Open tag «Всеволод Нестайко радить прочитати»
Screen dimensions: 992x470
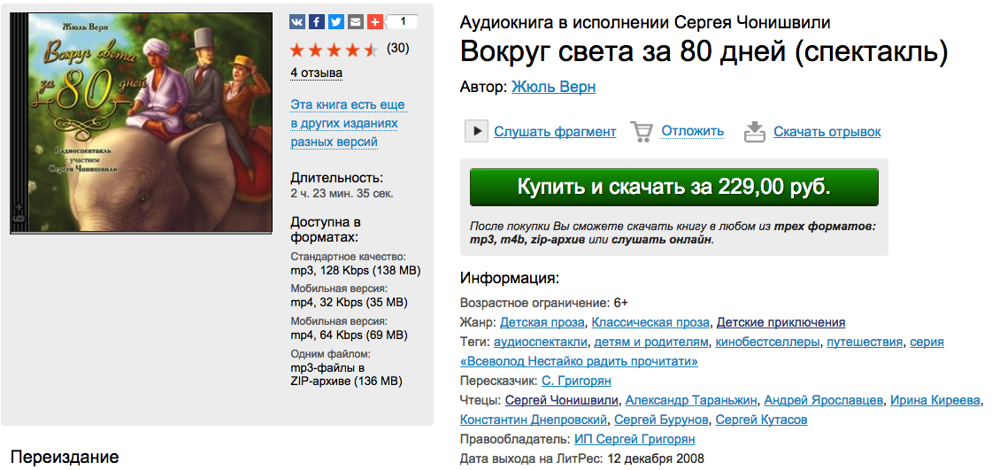[579, 362]
